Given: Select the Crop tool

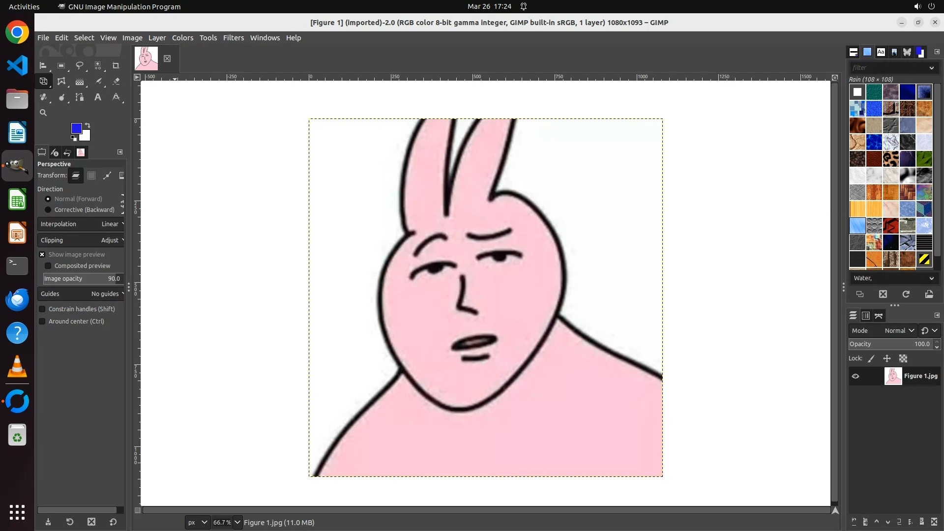Looking at the screenshot, I should (x=116, y=65).
